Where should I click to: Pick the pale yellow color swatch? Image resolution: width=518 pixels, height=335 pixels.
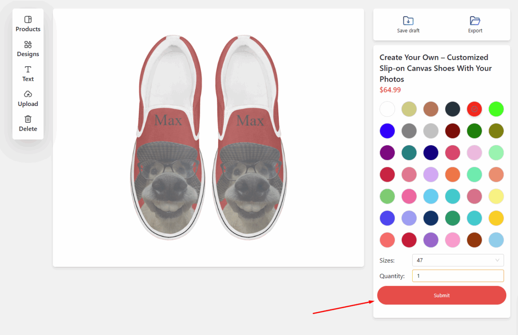pos(496,196)
